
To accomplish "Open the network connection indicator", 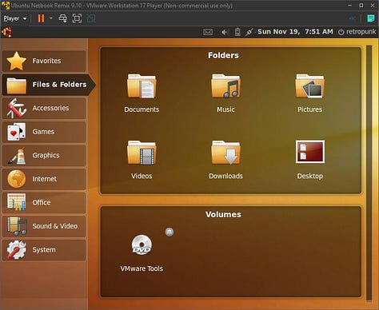I will point(249,32).
